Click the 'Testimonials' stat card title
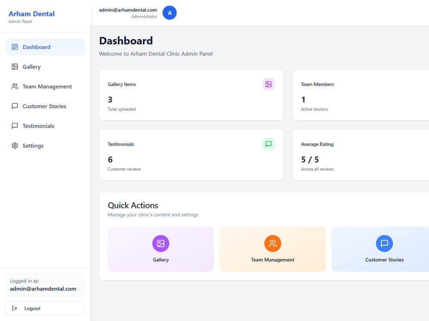Image resolution: width=429 pixels, height=321 pixels. (121, 144)
